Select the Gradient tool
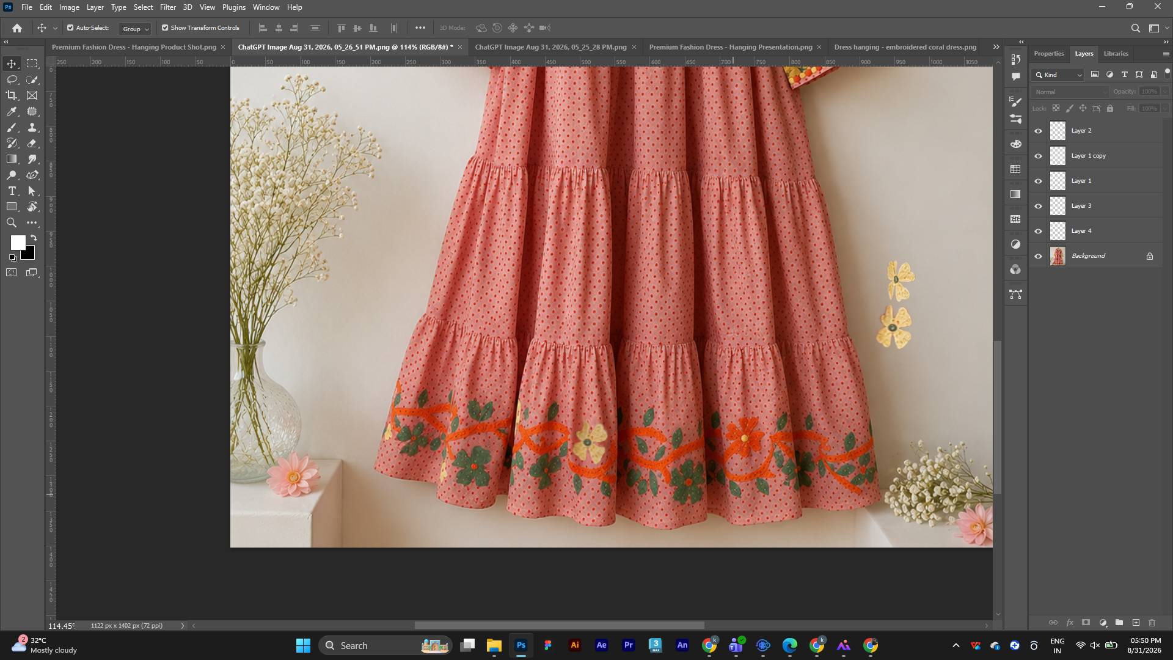This screenshot has width=1173, height=660. point(12,159)
